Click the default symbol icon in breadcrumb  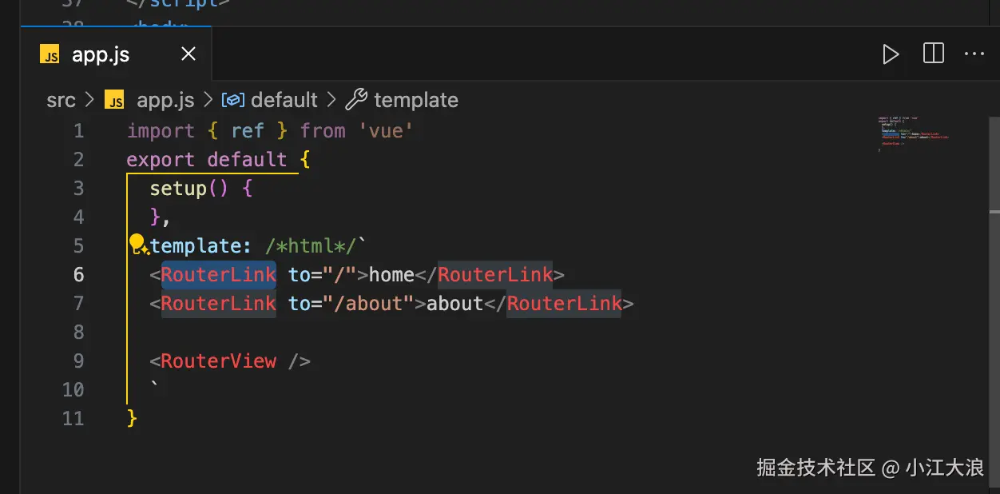tap(232, 100)
